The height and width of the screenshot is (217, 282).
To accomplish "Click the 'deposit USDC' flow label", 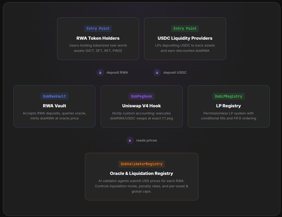I will [x=175, y=72].
